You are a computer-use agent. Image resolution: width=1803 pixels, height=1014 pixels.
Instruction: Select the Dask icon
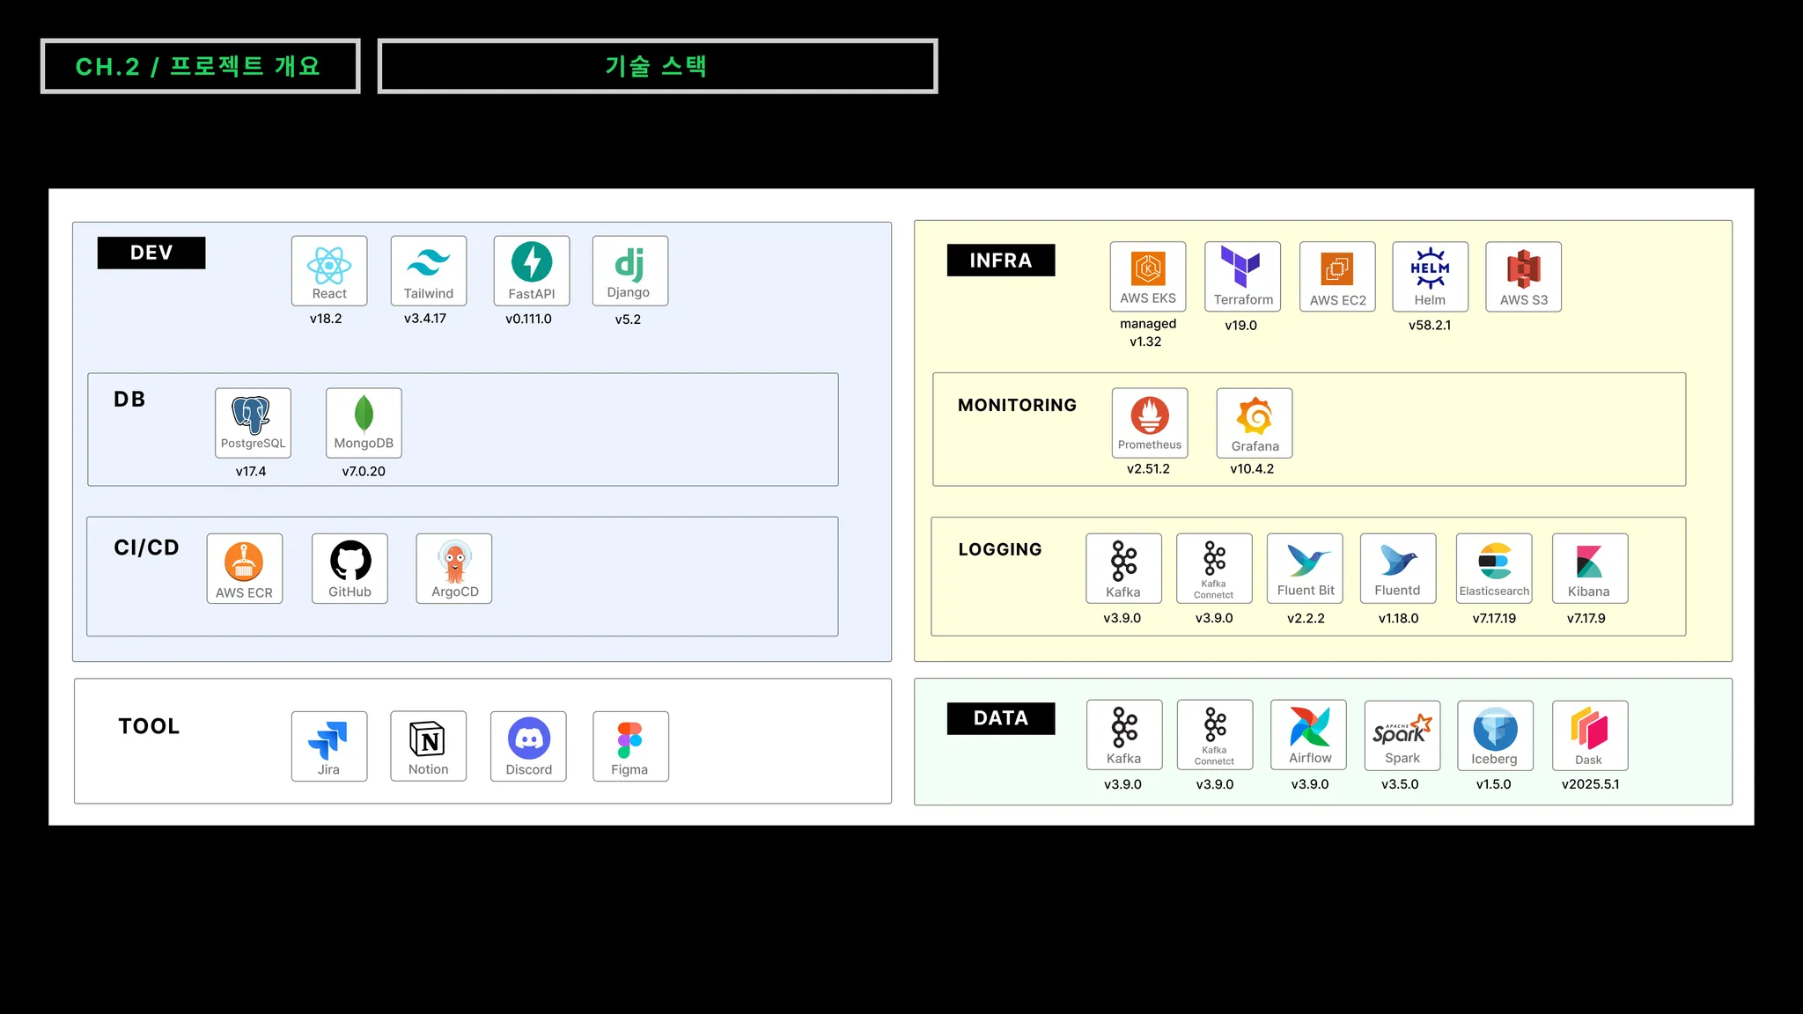pyautogui.click(x=1590, y=735)
